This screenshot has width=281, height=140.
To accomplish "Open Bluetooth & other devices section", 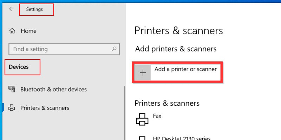I will [x=53, y=89].
